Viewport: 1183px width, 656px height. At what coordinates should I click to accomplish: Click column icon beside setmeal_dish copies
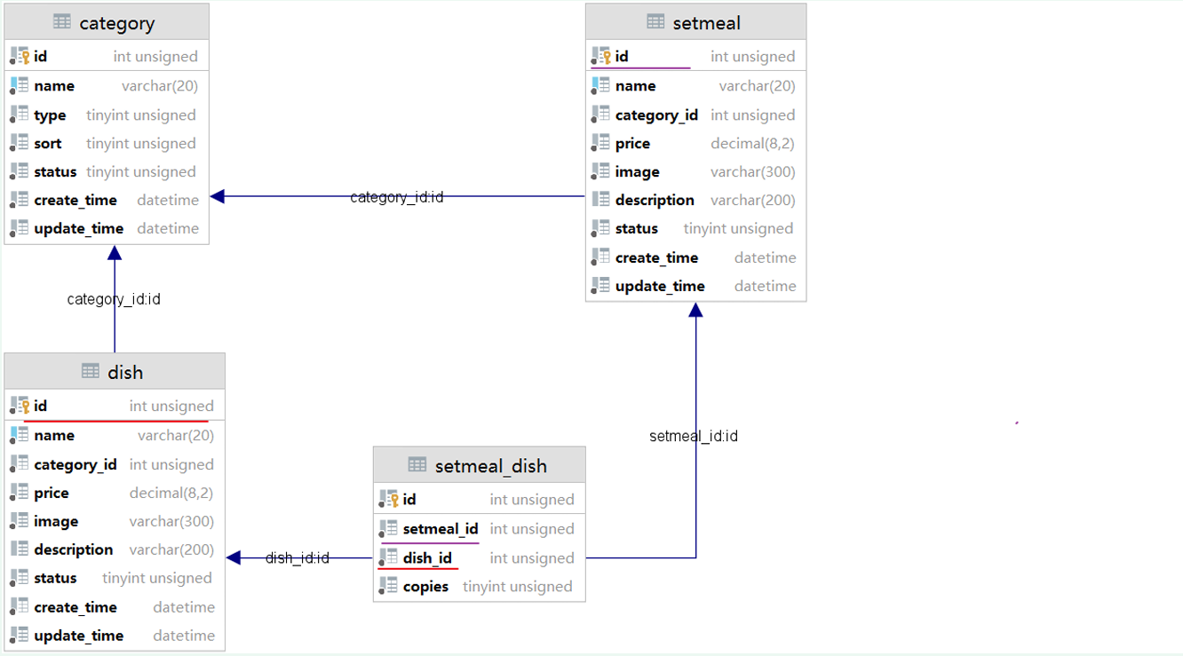[388, 586]
